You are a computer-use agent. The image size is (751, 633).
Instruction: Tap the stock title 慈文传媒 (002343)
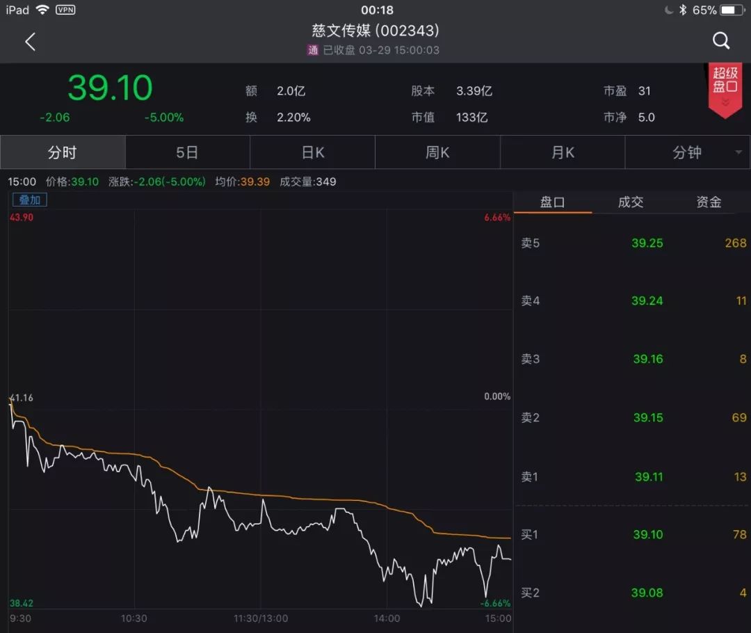click(x=375, y=31)
